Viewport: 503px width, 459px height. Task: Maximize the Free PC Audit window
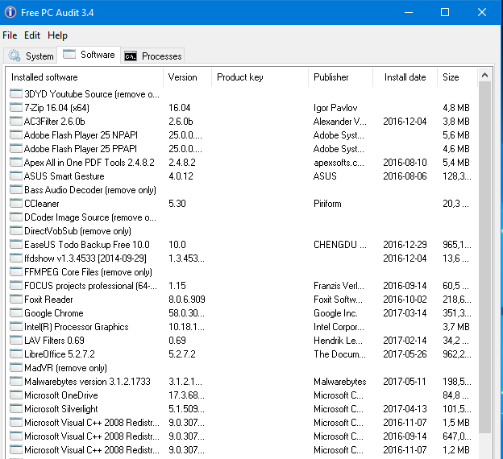point(445,12)
